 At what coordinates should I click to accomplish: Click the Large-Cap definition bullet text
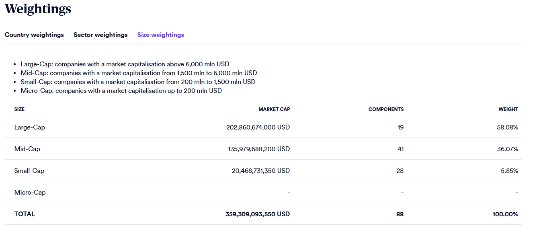point(125,64)
